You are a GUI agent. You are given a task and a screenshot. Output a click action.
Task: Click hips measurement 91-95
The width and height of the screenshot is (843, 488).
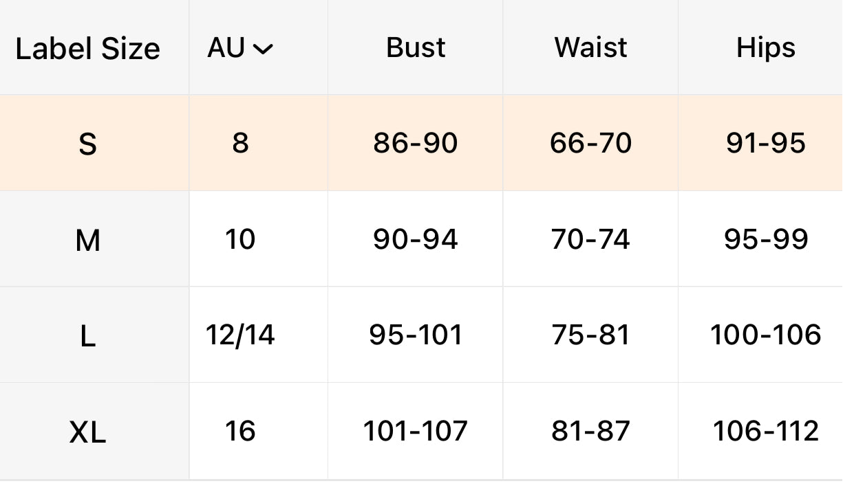pyautogui.click(x=765, y=143)
